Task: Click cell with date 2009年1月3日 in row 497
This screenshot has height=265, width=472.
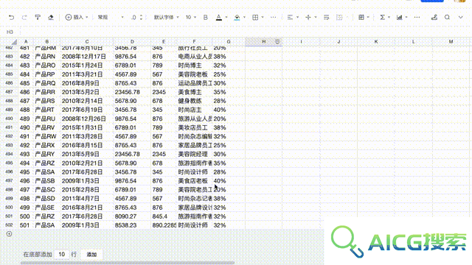Action: coord(87,181)
